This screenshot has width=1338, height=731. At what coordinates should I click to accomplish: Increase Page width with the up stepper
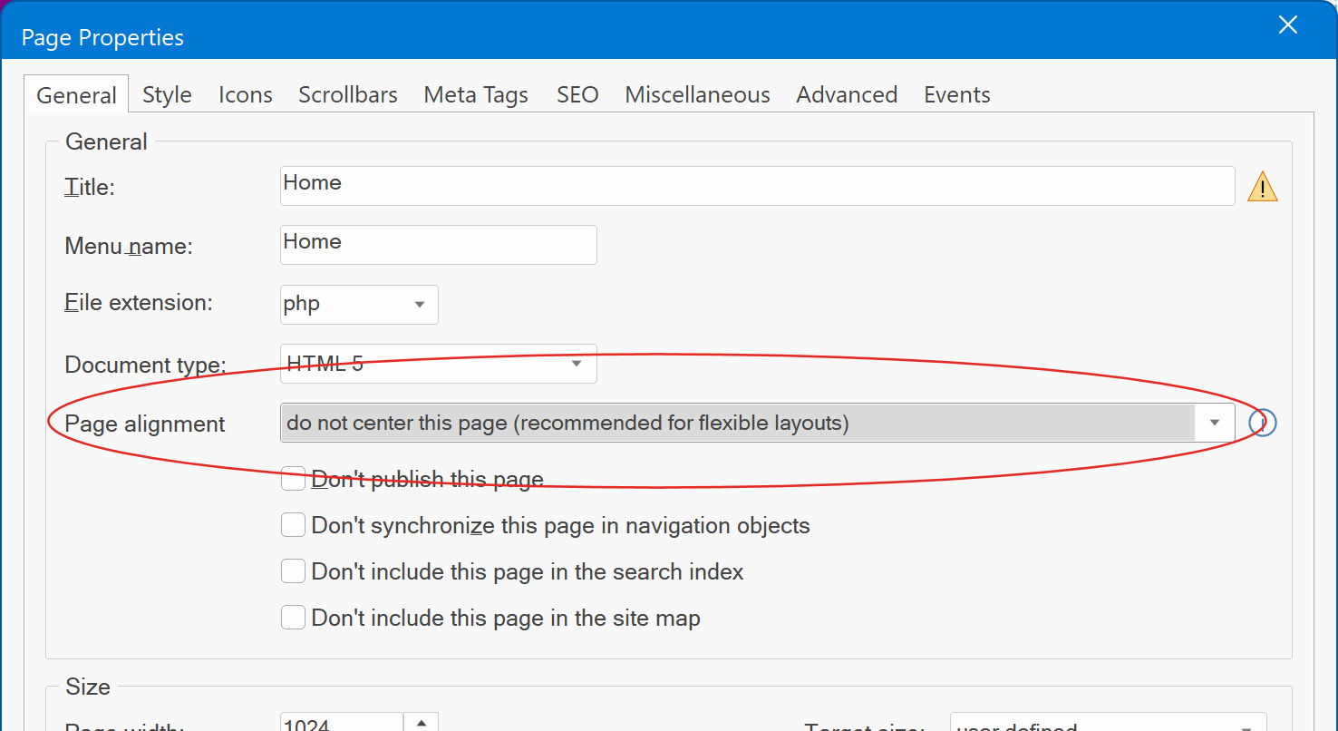[x=421, y=723]
